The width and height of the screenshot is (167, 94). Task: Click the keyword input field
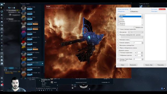[x=136, y=40]
